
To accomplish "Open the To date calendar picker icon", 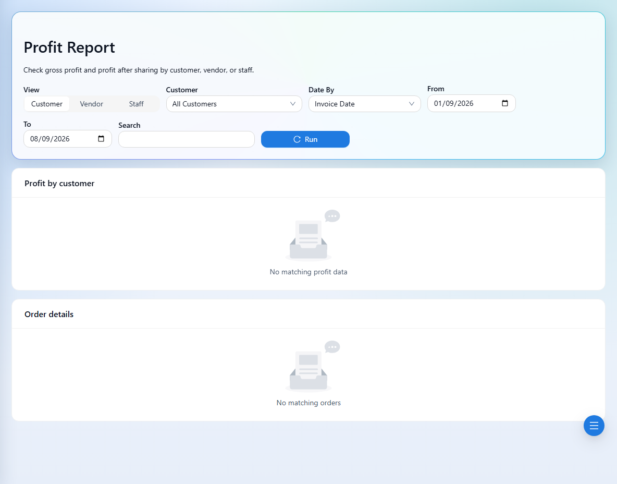I will (x=101, y=139).
